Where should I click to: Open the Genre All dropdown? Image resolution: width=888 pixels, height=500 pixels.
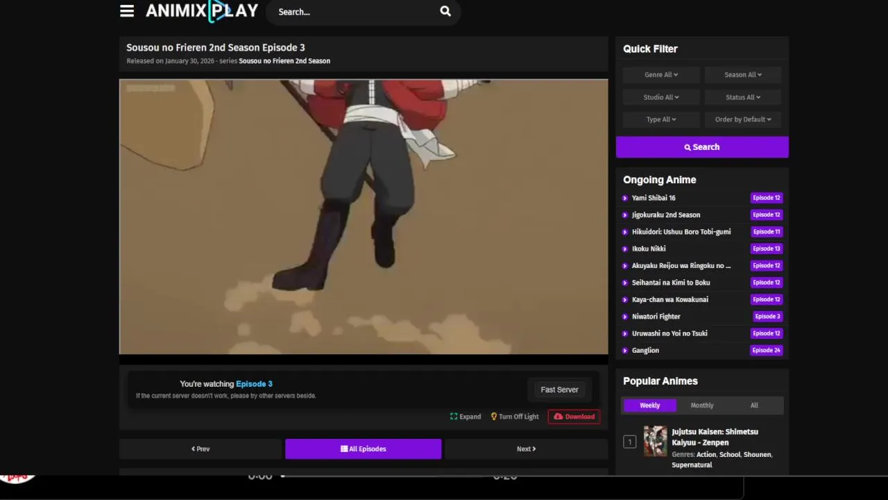point(661,75)
